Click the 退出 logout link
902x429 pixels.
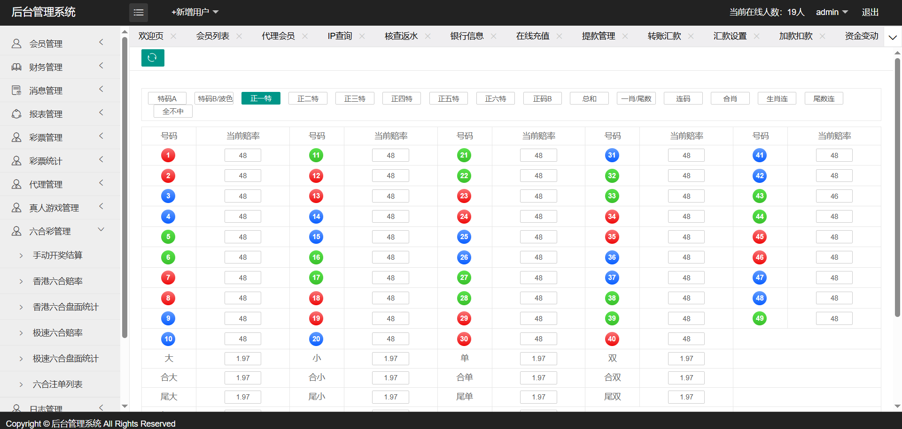pyautogui.click(x=870, y=12)
